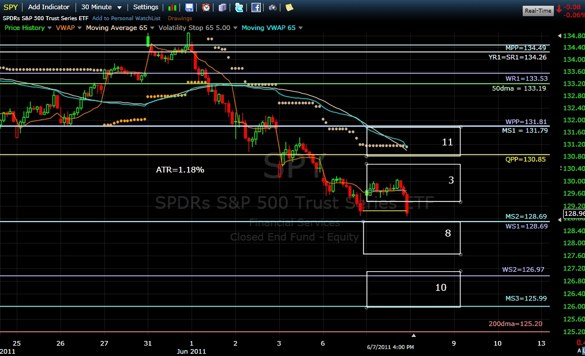Select the 50dma = 133.19 label
The image size is (585, 356).
pos(519,88)
